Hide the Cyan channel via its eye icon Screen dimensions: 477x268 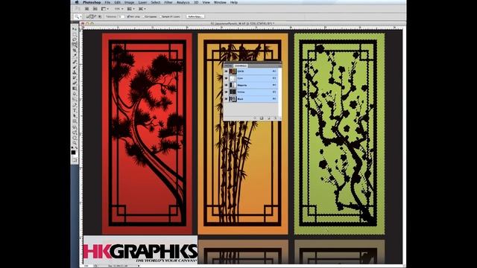tap(226, 78)
